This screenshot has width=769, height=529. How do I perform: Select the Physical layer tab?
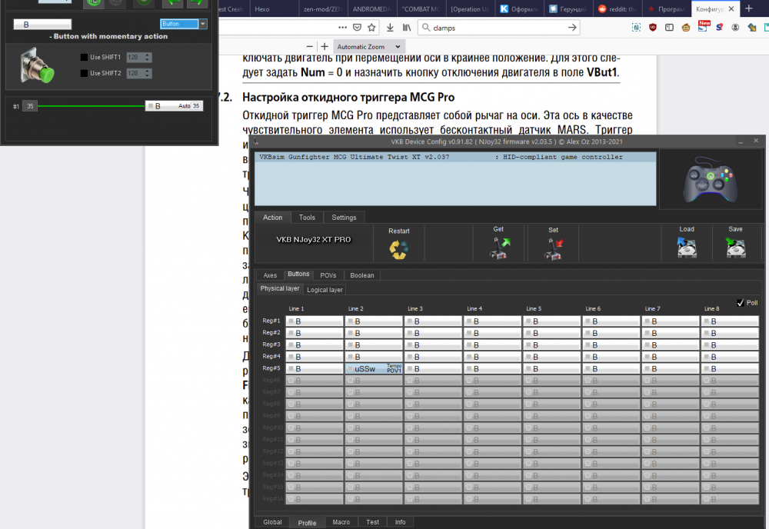280,289
